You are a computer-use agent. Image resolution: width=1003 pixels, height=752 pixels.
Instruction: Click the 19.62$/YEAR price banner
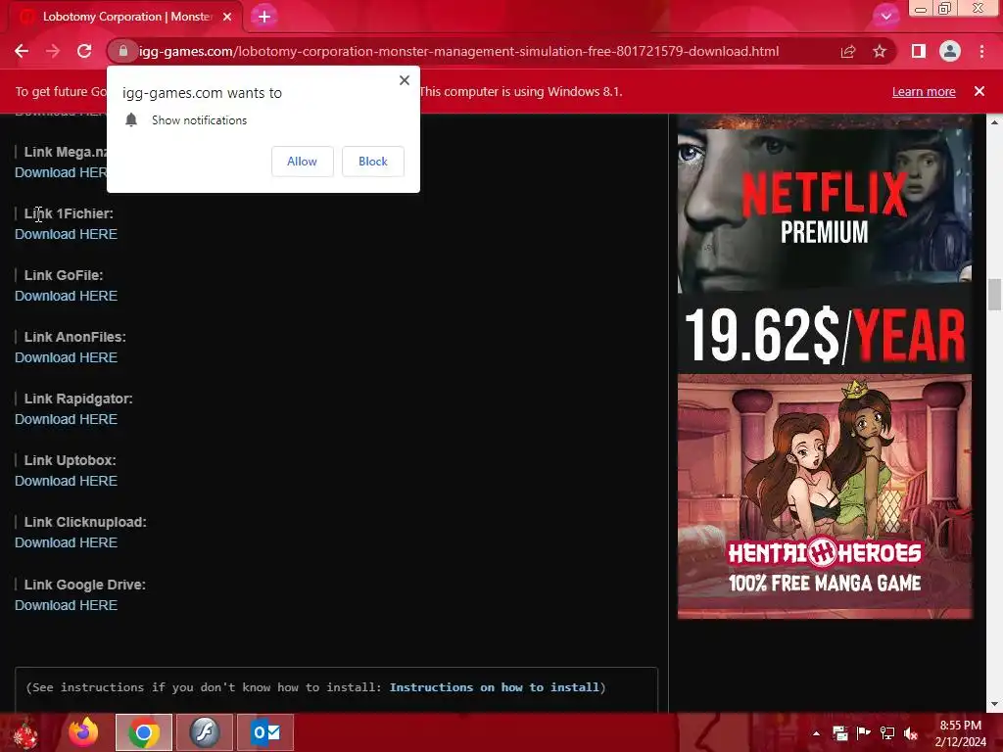pos(825,335)
